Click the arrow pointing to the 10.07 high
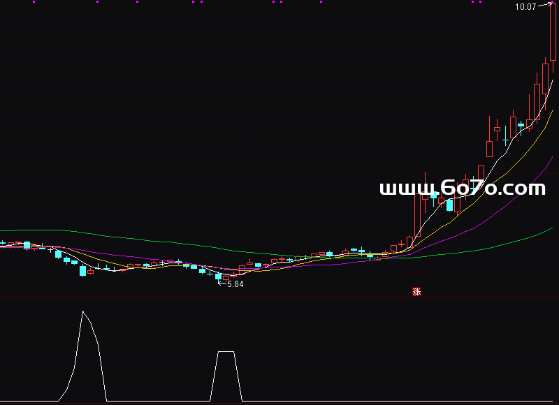 point(544,6)
